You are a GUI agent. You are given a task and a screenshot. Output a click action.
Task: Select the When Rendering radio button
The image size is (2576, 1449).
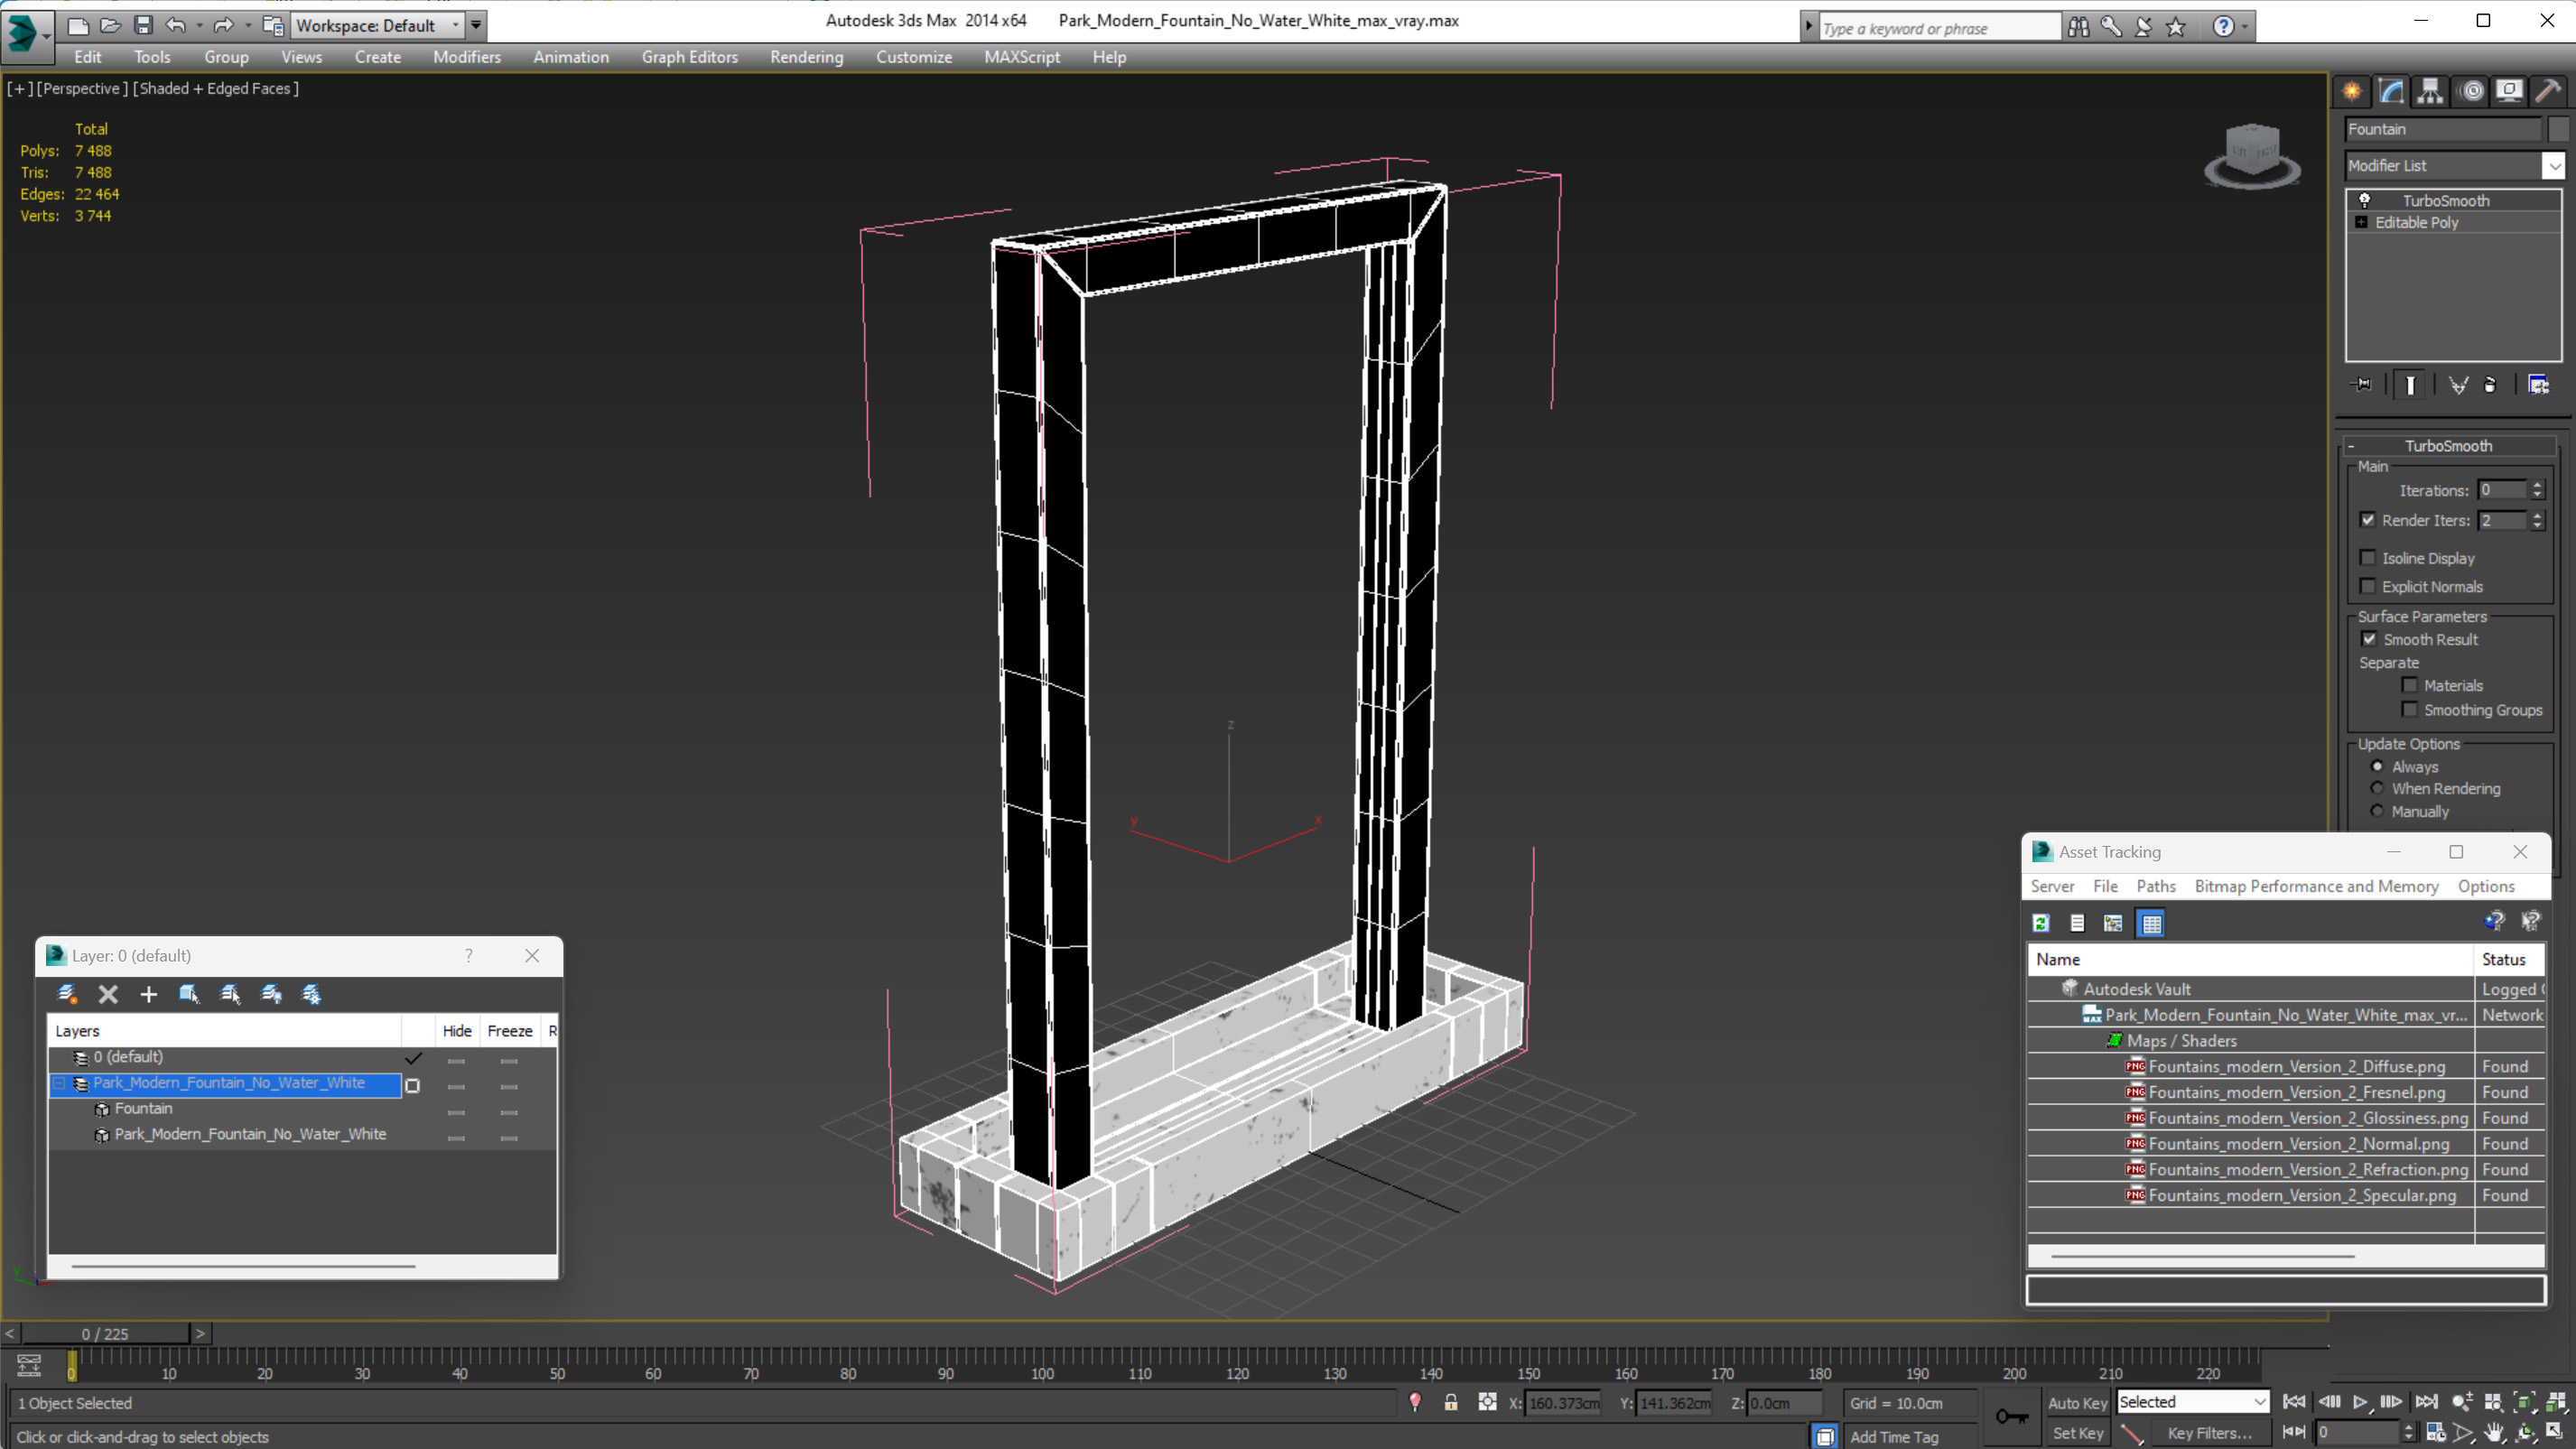pos(2377,788)
